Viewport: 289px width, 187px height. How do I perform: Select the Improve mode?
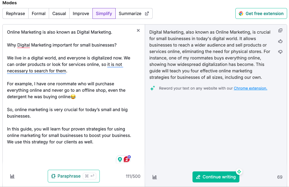point(81,13)
